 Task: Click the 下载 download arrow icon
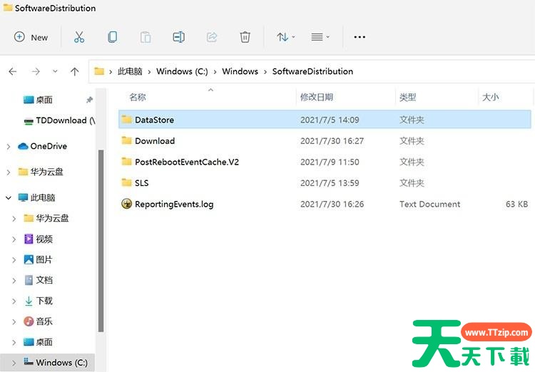(29, 301)
